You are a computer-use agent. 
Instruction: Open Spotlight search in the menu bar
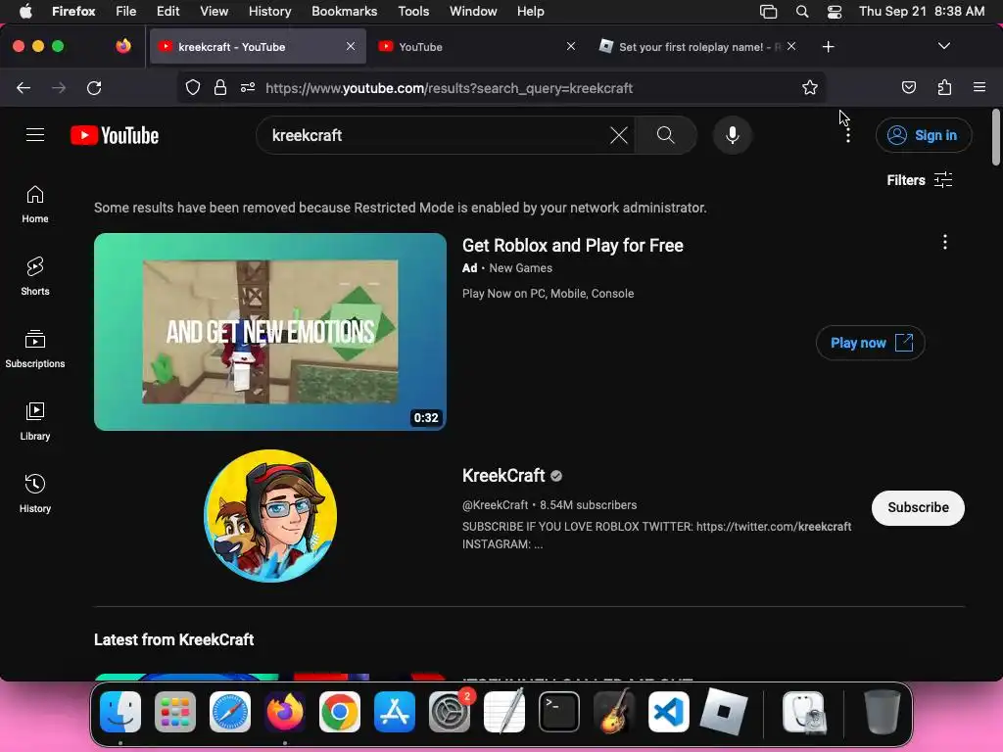click(801, 11)
